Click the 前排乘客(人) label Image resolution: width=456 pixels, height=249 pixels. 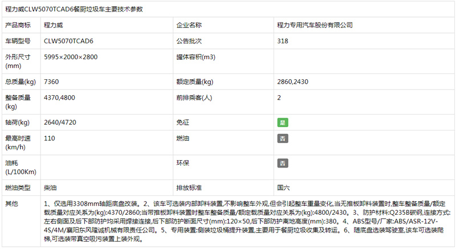click(x=194, y=98)
